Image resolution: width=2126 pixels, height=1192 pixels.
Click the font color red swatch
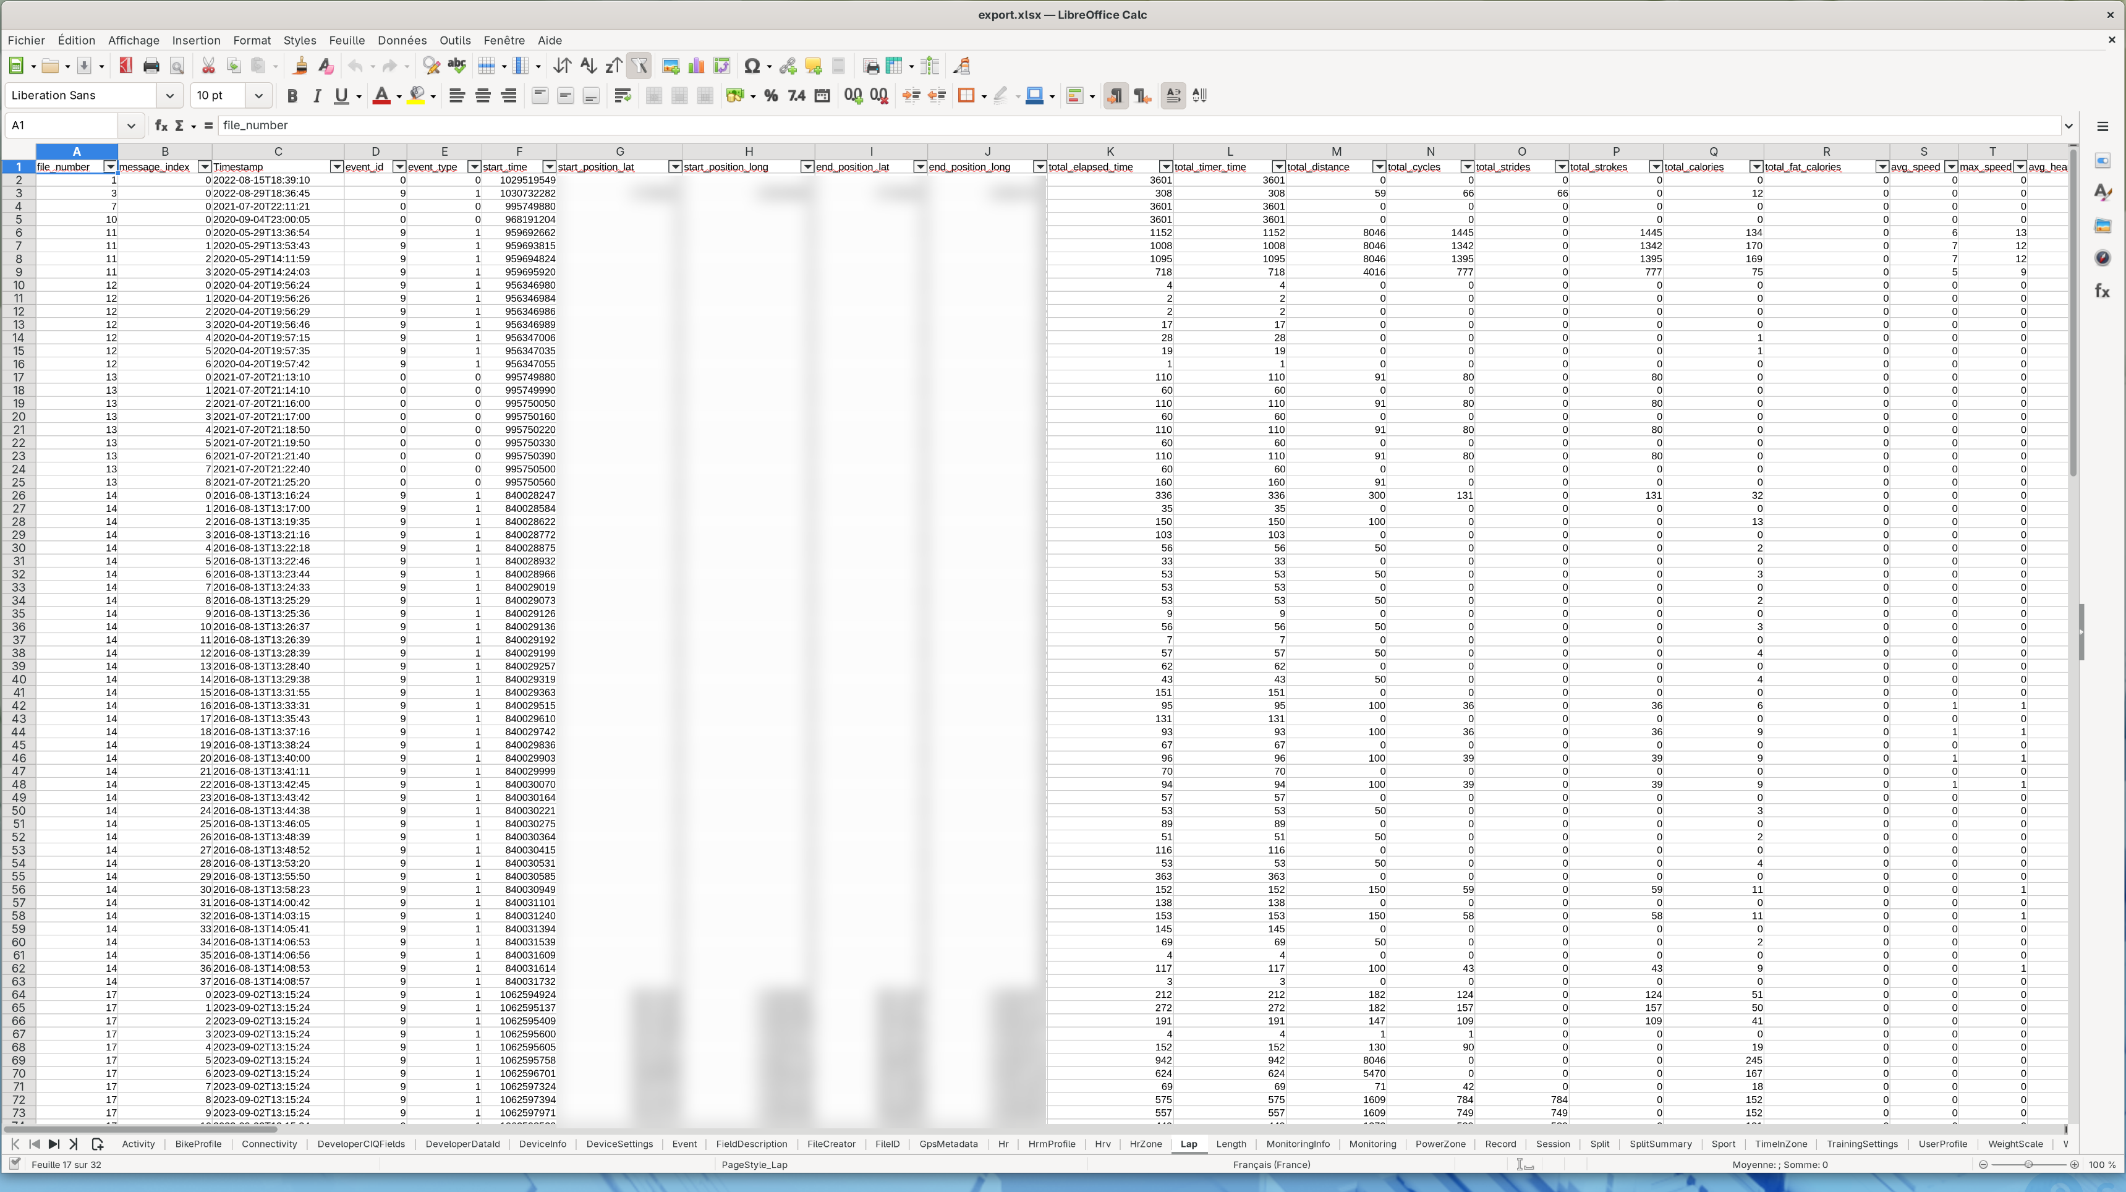click(x=381, y=96)
